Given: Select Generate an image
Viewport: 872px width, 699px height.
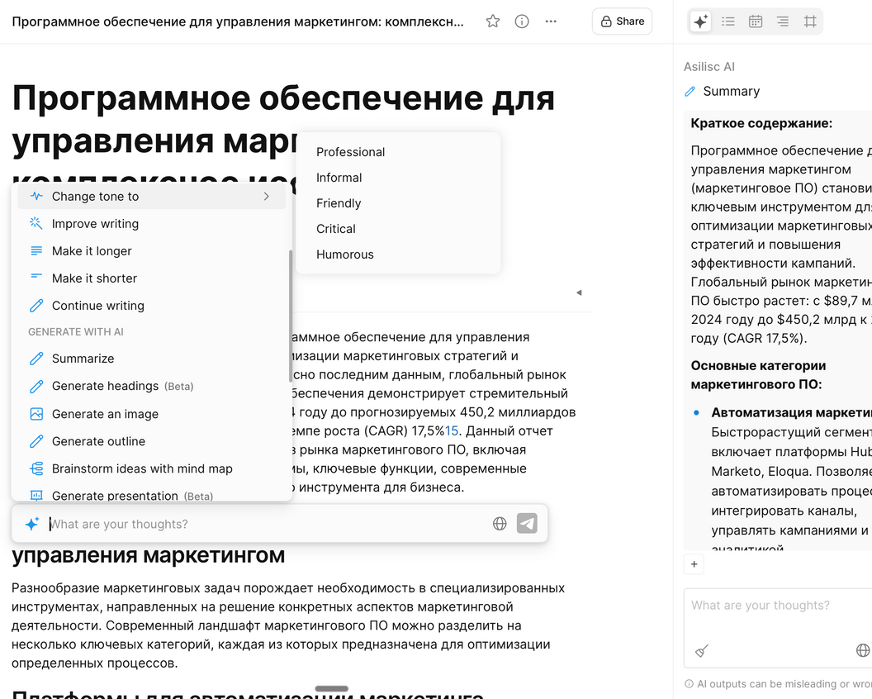Looking at the screenshot, I should 152,414.
